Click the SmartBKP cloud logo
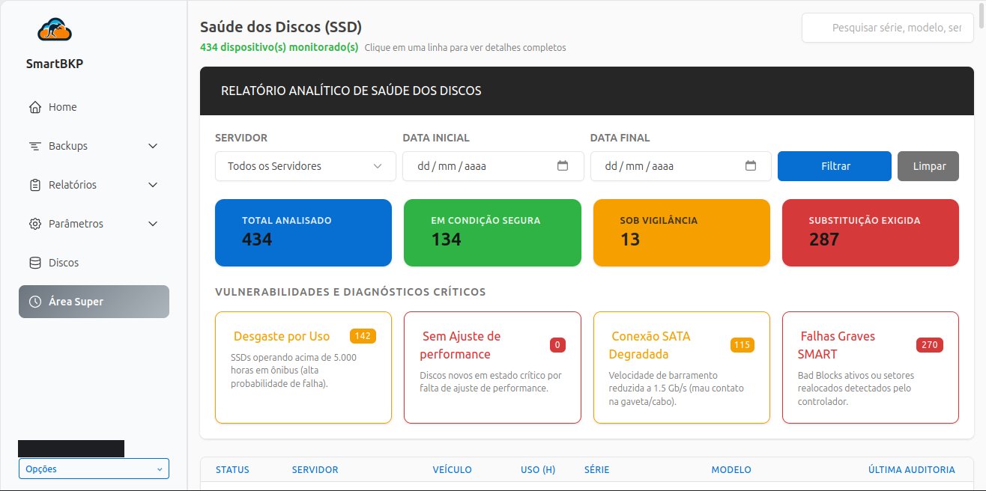Viewport: 986px width, 491px height. pos(55,29)
